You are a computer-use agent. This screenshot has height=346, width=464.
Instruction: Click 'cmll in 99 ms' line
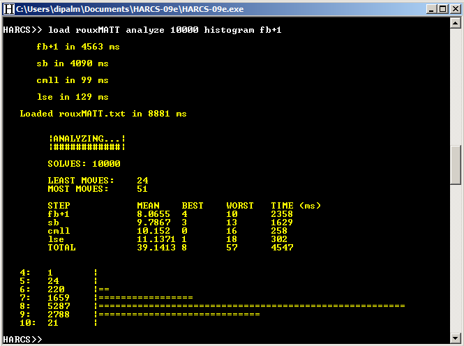72,80
